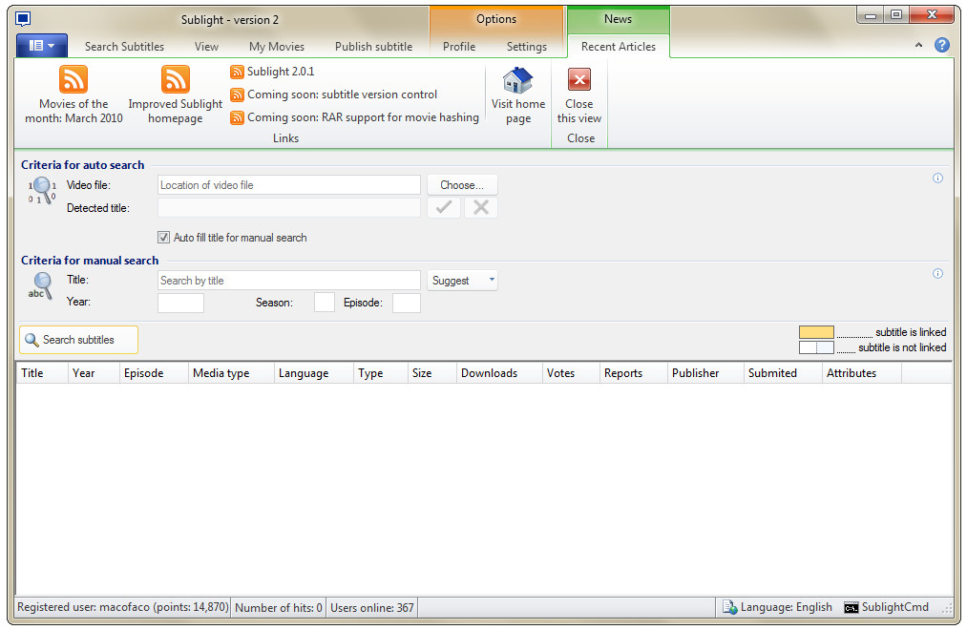967x630 pixels.
Task: Click Users online: 367 status entry
Action: [372, 607]
